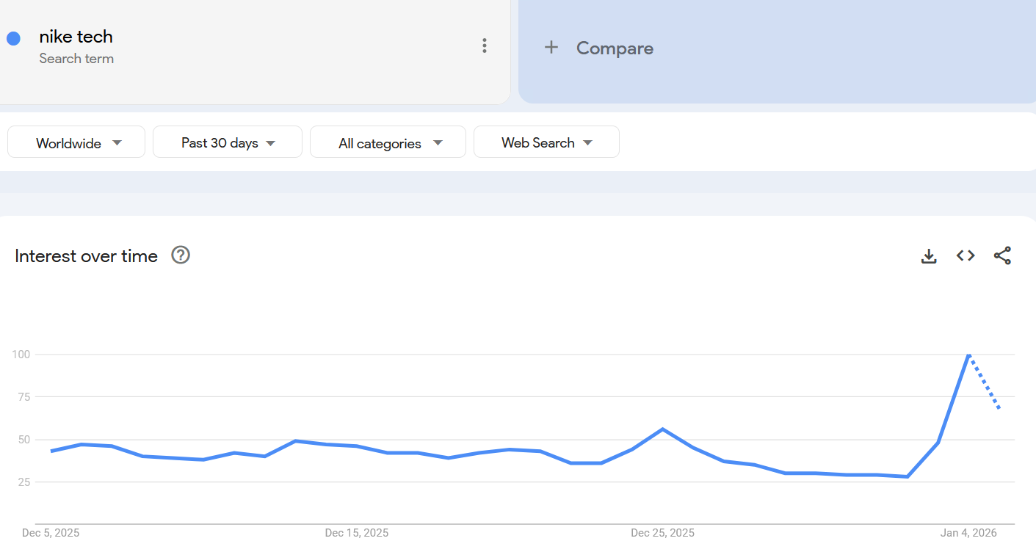Click the Dec 25 bump on the line

pyautogui.click(x=662, y=429)
